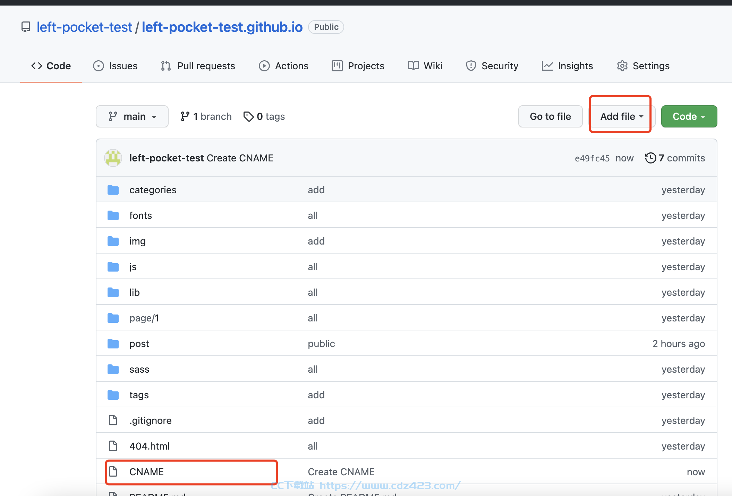732x496 pixels.
Task: Open the Add file dropdown
Action: (x=622, y=116)
